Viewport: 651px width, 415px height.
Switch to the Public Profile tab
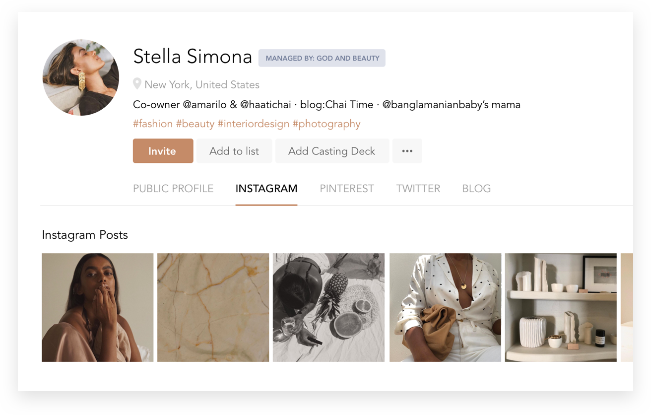[x=173, y=189]
